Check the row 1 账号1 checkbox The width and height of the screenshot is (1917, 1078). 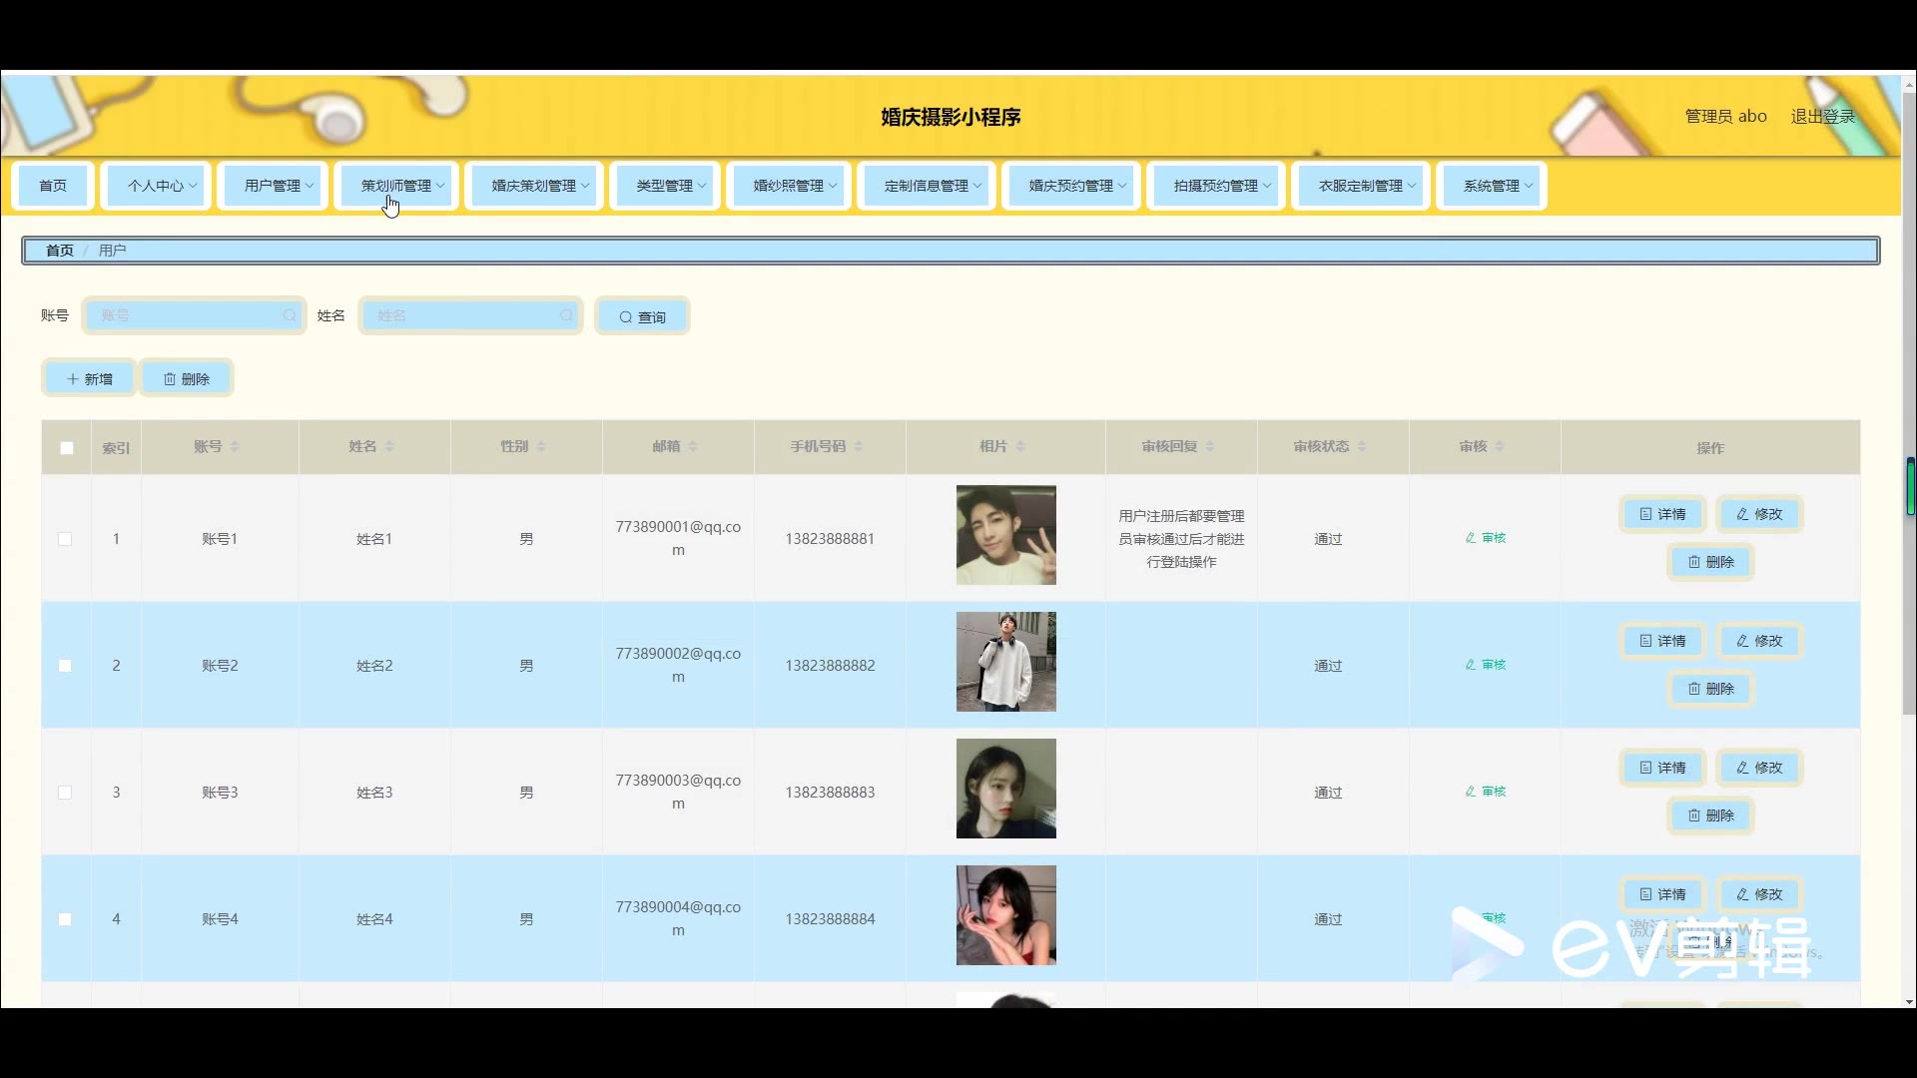pos(65,539)
